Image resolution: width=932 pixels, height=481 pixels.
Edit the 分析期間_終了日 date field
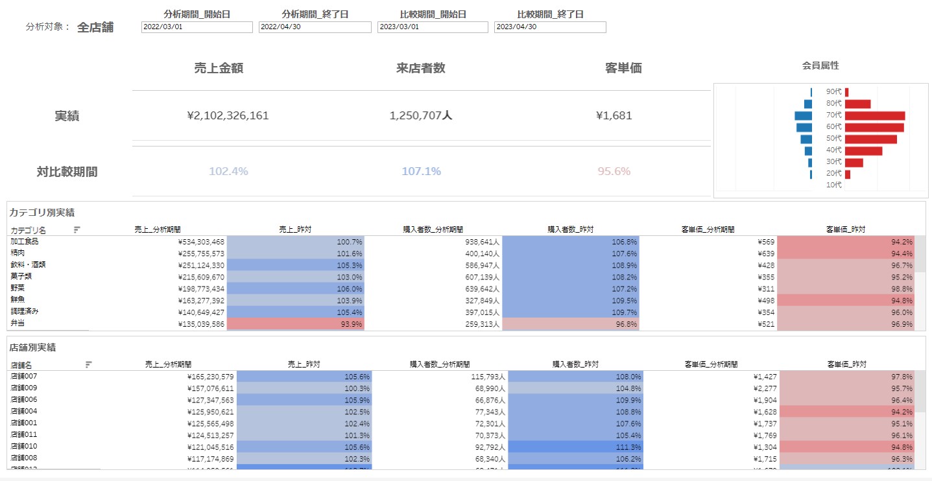pos(315,27)
